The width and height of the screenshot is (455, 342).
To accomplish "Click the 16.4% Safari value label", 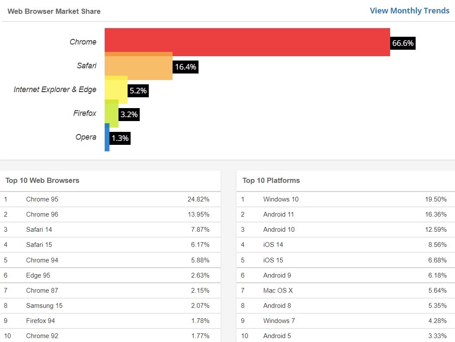I will point(185,67).
